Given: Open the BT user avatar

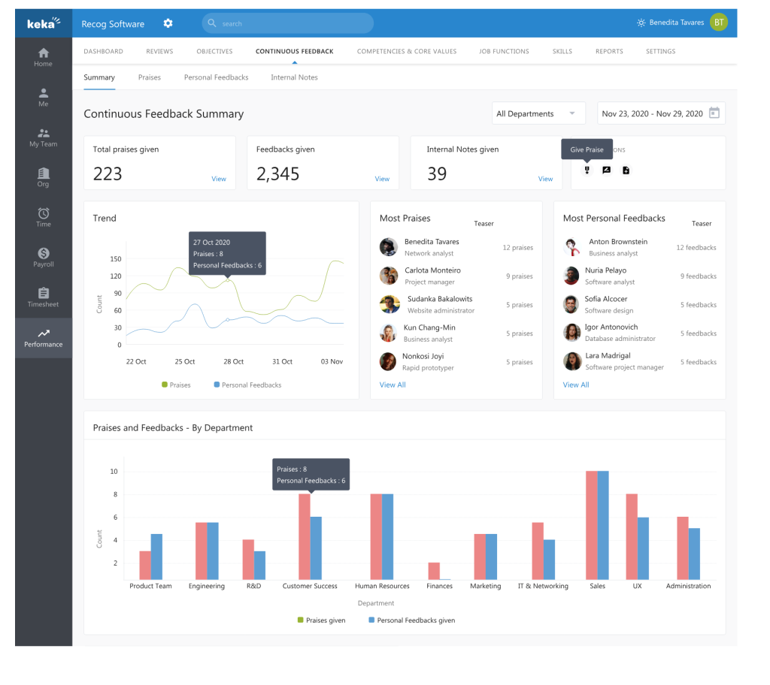Looking at the screenshot, I should coord(718,22).
